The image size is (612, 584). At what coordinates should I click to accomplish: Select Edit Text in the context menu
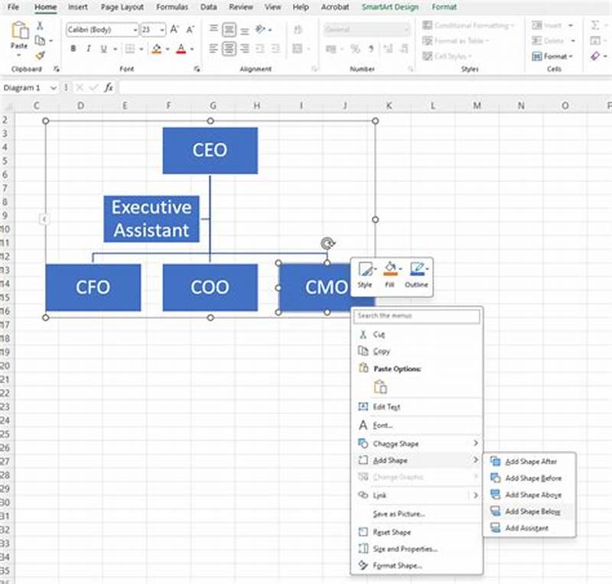coord(386,407)
